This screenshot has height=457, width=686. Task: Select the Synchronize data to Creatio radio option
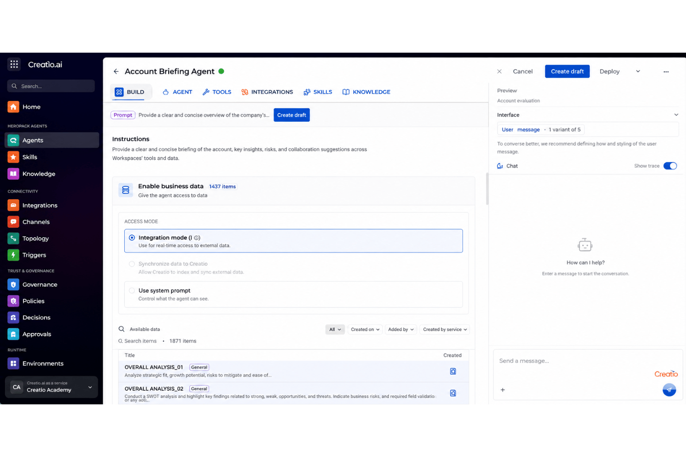click(x=132, y=264)
